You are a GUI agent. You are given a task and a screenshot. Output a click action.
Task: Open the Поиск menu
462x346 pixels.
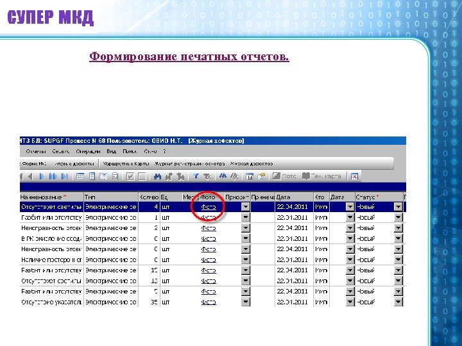pyautogui.click(x=130, y=151)
